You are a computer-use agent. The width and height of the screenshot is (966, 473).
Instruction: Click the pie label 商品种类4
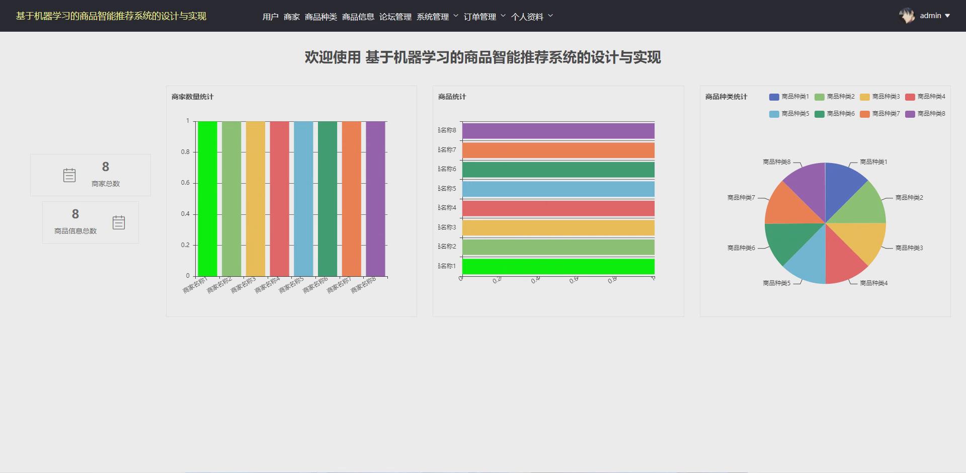click(x=874, y=283)
